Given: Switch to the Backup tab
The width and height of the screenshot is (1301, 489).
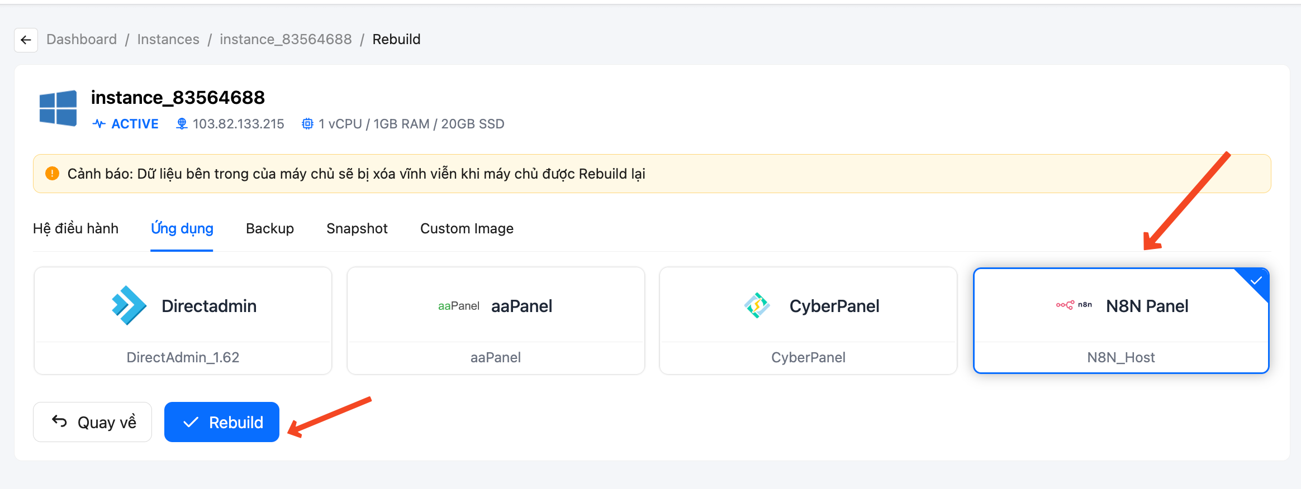Looking at the screenshot, I should click(x=270, y=228).
